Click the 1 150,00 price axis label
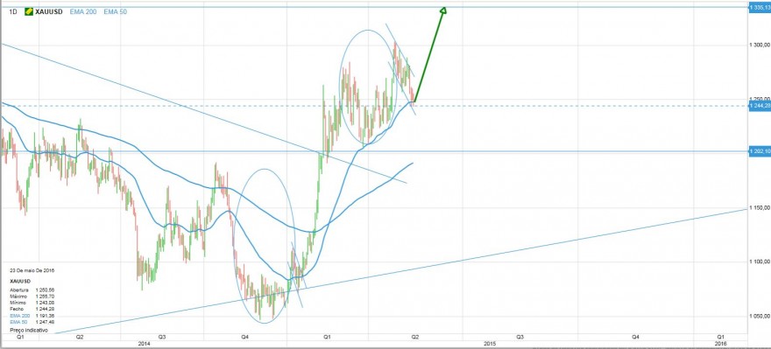Screen dimensions: 771x349 [x=760, y=208]
